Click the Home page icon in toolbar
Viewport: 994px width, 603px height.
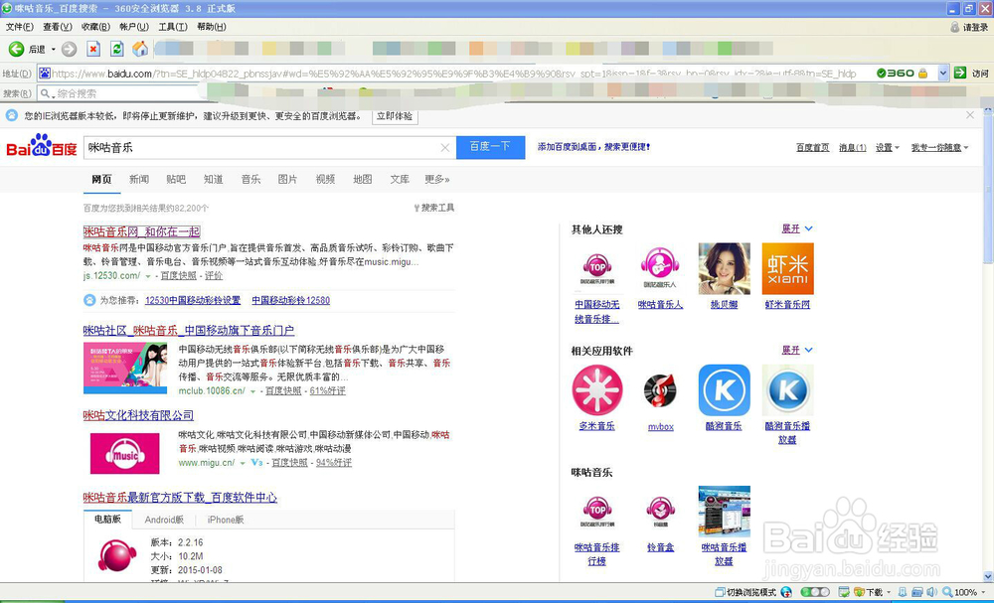[140, 49]
